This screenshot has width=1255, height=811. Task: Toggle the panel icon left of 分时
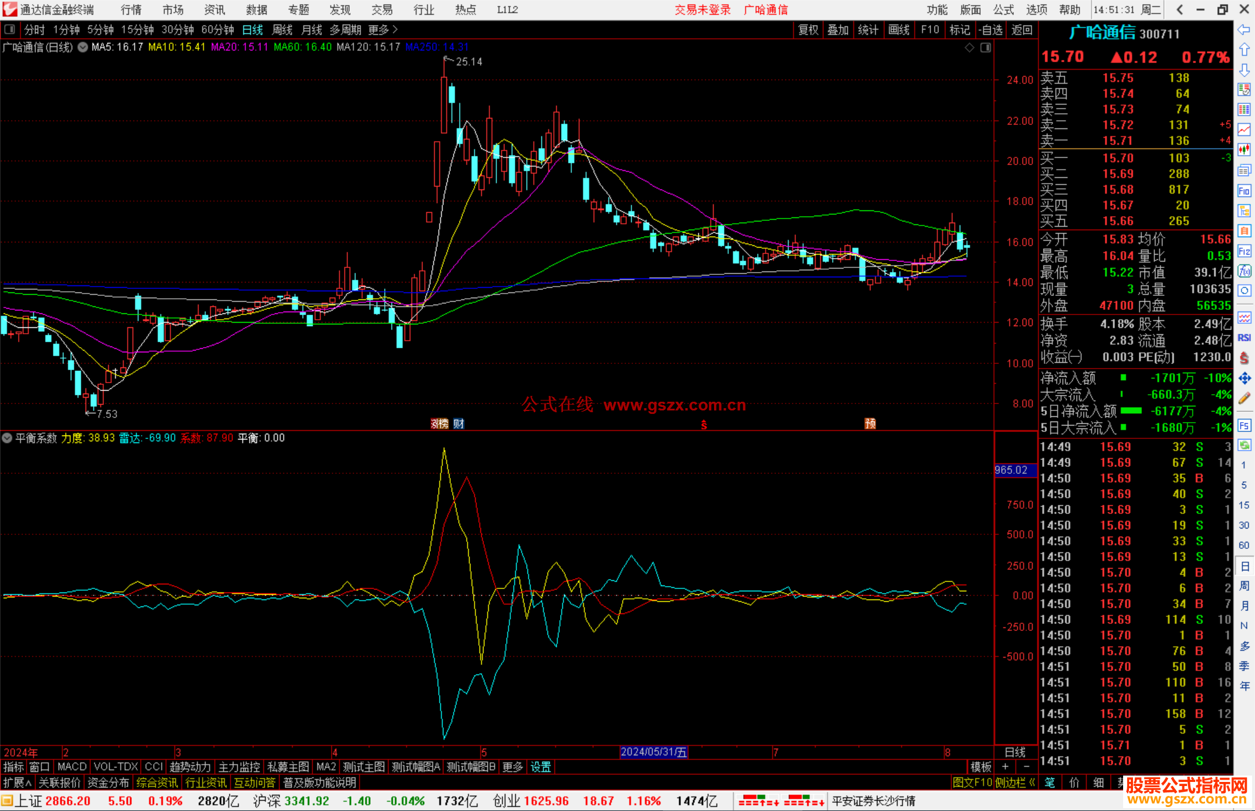pos(10,29)
